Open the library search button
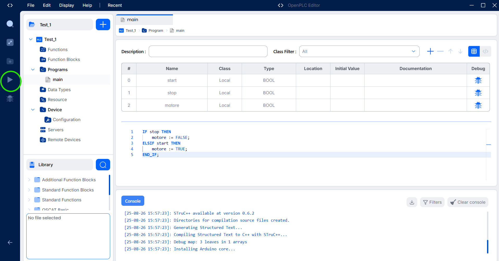499x261 pixels. (103, 165)
